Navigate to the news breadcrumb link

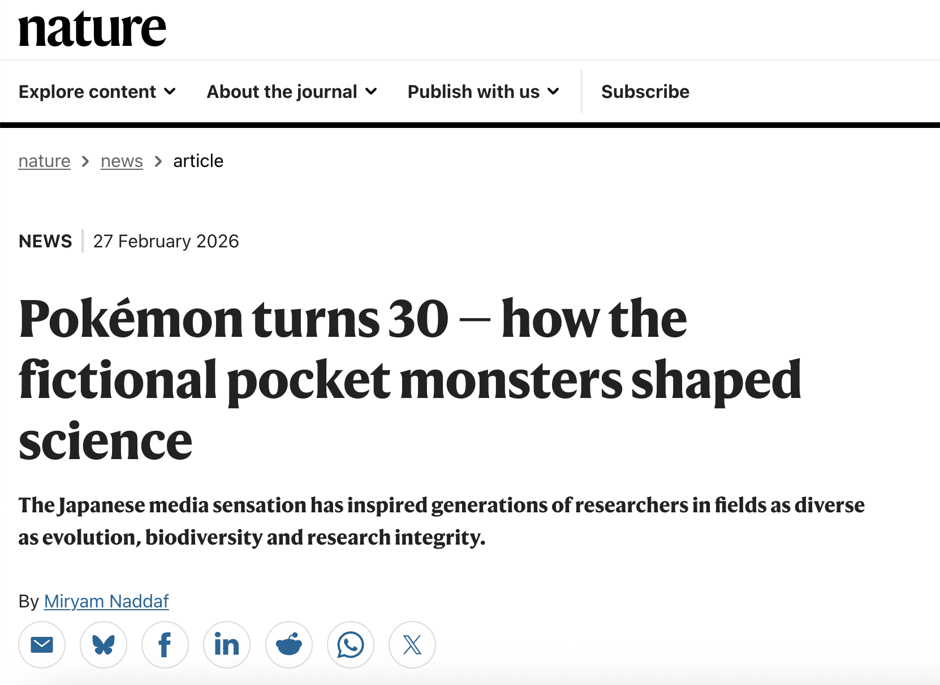click(122, 161)
